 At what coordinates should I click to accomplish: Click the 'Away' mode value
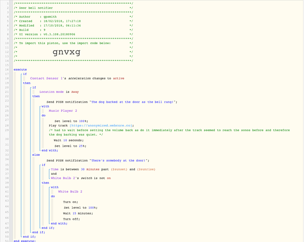(x=75, y=92)
